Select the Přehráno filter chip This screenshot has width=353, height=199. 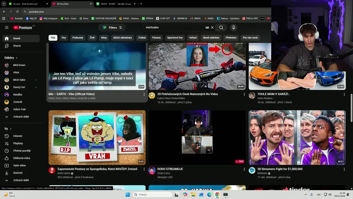pos(231,38)
